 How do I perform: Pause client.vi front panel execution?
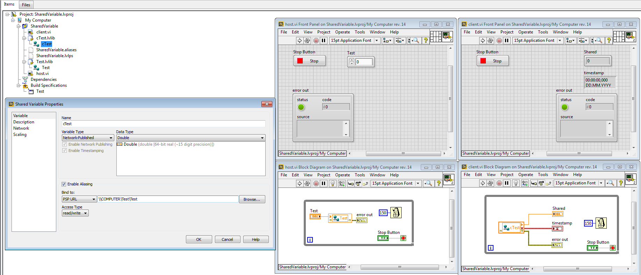pos(507,40)
